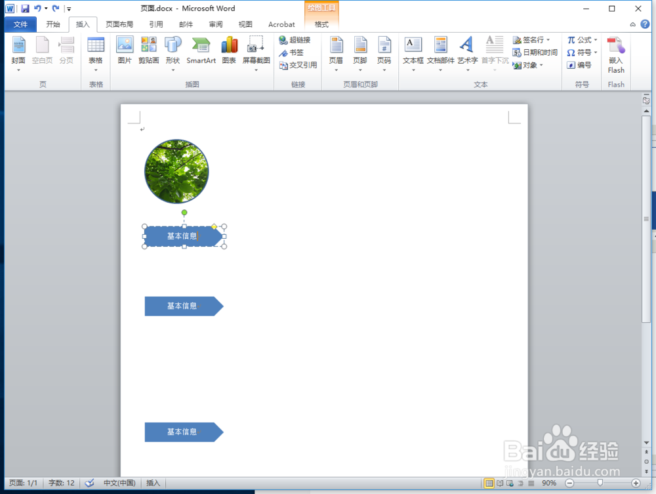Open Clip Art (剪贴画)
Screen dimensions: 656x494
149,51
